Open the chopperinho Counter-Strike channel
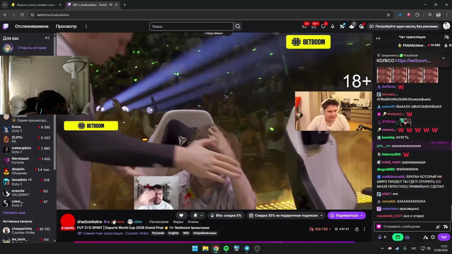The width and height of the screenshot is (452, 254). pyautogui.click(x=27, y=231)
